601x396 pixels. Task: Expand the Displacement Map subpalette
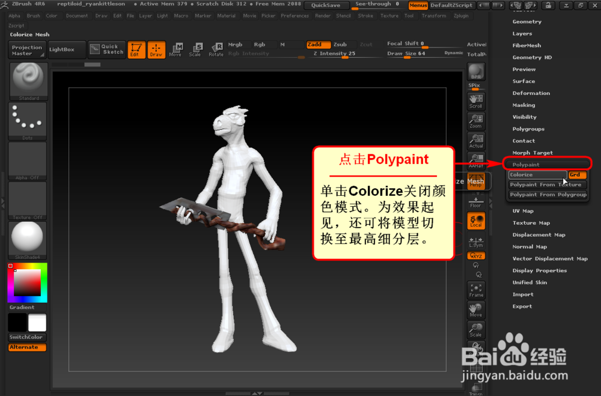(538, 234)
